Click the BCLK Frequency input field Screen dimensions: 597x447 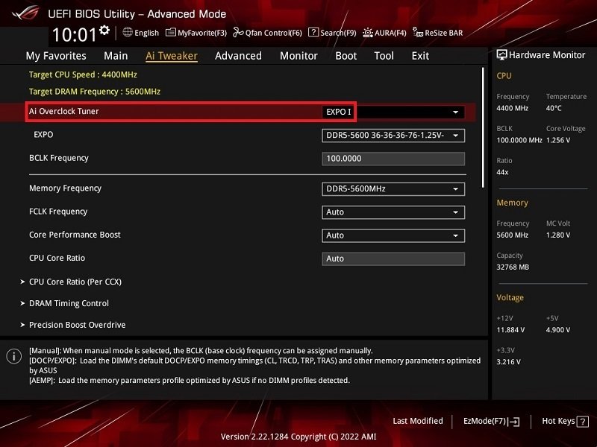click(x=393, y=159)
